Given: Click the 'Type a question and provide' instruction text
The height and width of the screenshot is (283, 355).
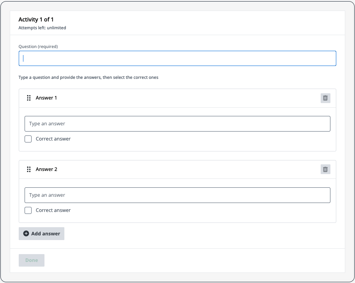Looking at the screenshot, I should pyautogui.click(x=88, y=77).
